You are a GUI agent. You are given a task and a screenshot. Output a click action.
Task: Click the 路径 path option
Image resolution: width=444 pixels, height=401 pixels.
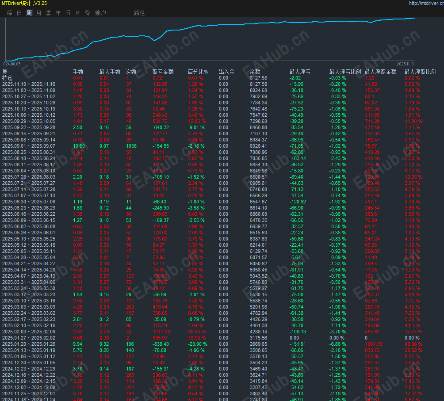(139, 13)
